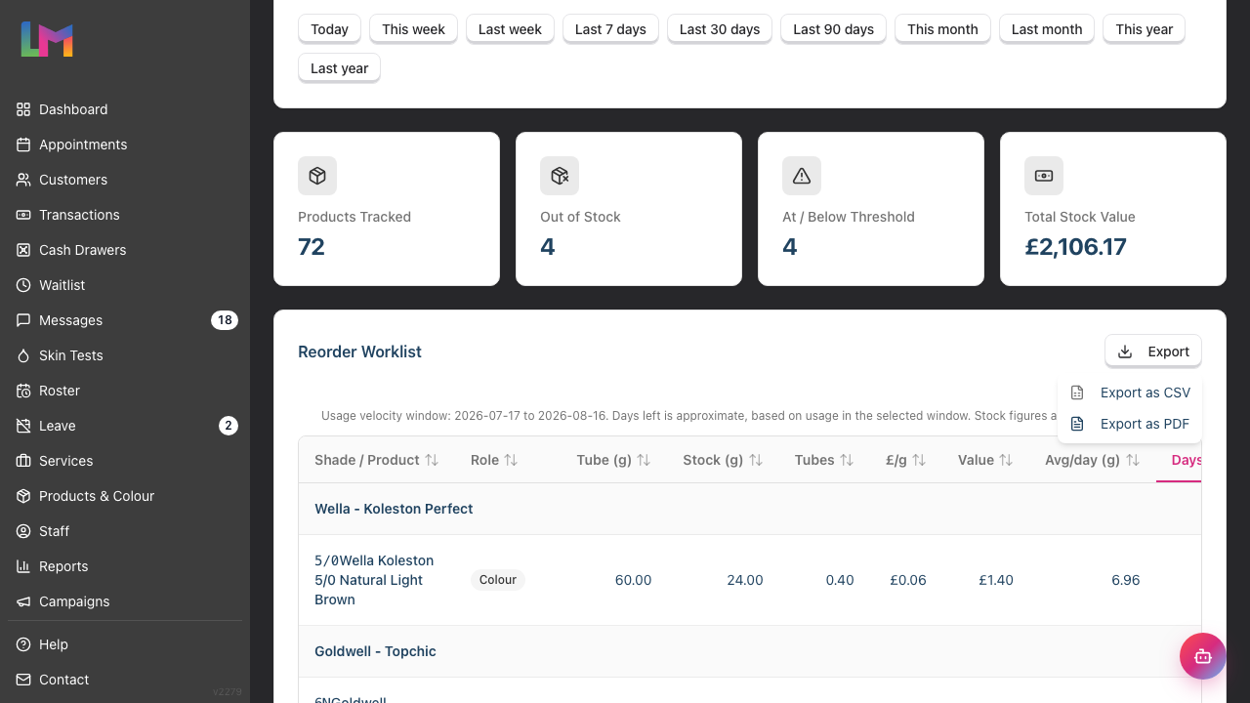1250x703 pixels.
Task: Sort by £/g column
Action: click(x=904, y=460)
